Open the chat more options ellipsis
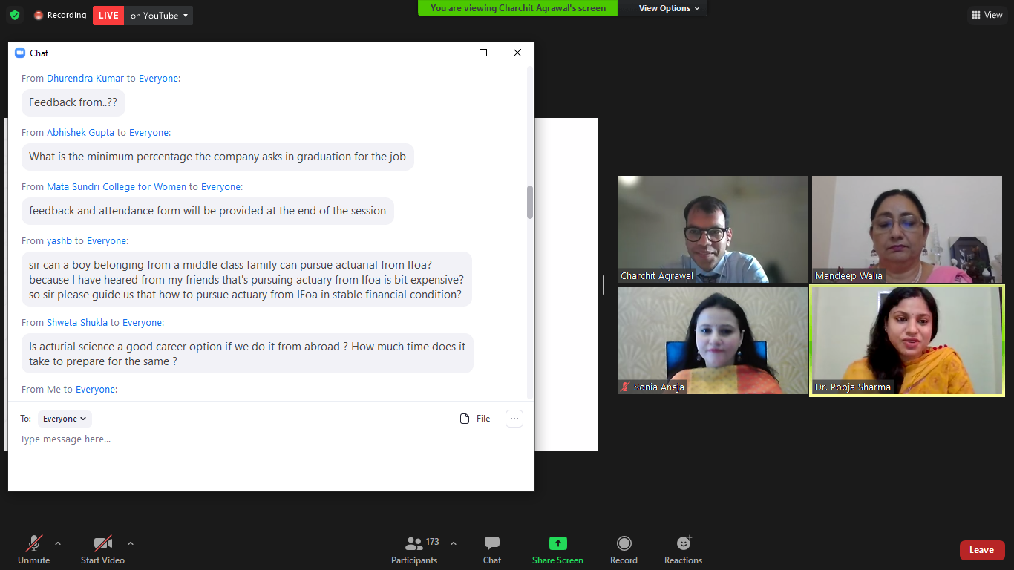 (x=514, y=419)
